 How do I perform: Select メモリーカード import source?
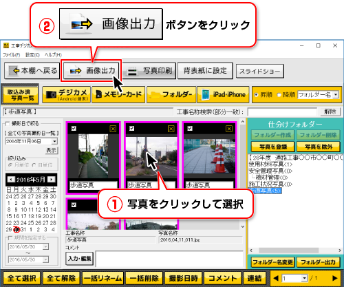[x=118, y=94]
